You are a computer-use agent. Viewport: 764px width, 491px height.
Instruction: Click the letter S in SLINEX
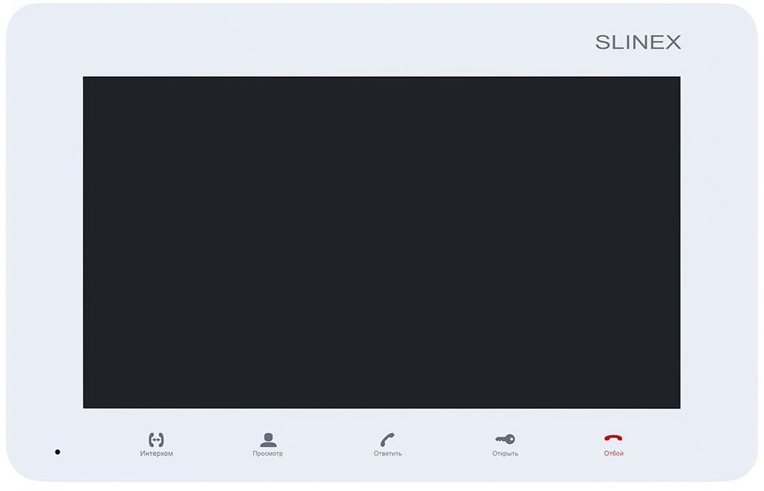603,43
